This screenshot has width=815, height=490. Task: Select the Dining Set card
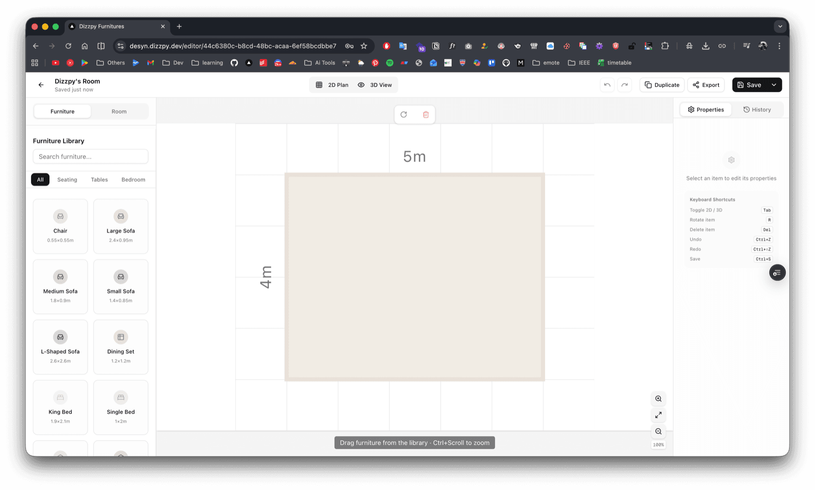point(121,347)
